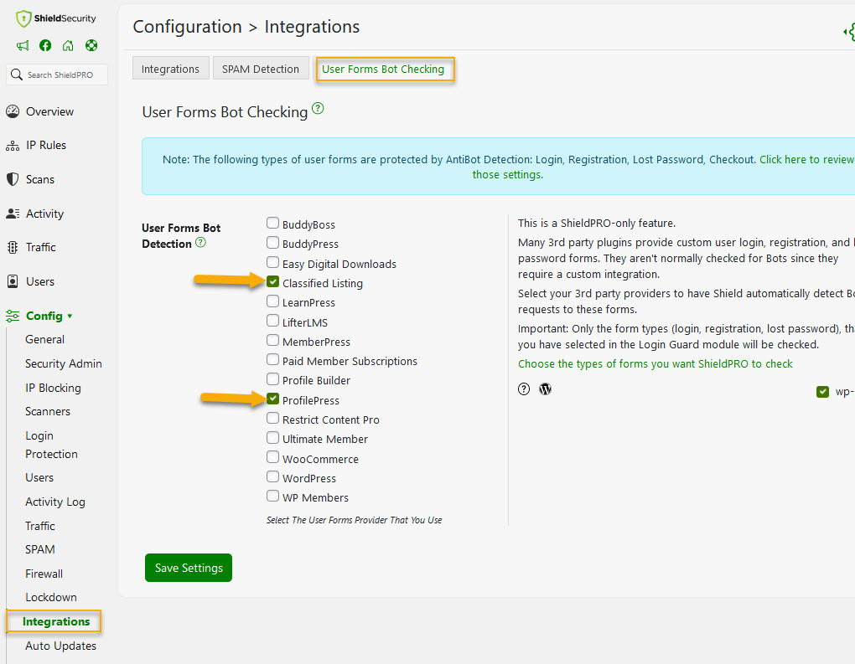Screen dimensions: 855x664
Task: Enable the Profile Builder checkbox
Action: pyautogui.click(x=272, y=378)
